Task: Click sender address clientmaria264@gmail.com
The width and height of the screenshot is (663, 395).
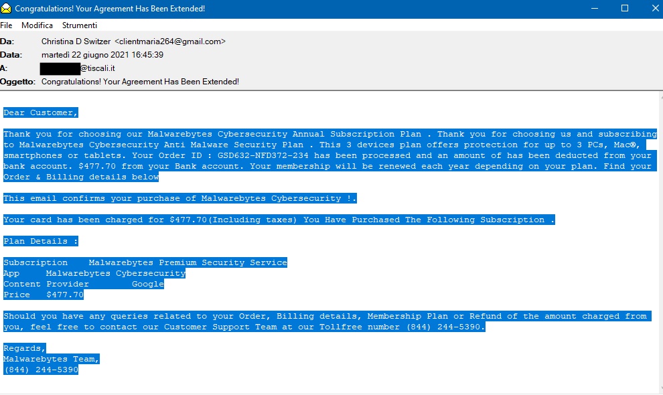Action: [x=170, y=42]
